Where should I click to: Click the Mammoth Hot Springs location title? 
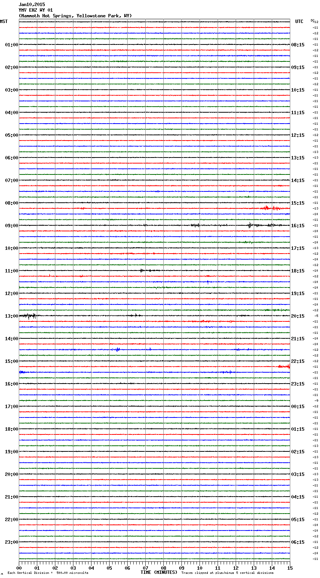point(75,16)
